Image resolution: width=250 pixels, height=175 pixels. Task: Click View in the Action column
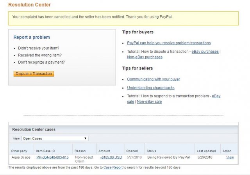(230, 157)
